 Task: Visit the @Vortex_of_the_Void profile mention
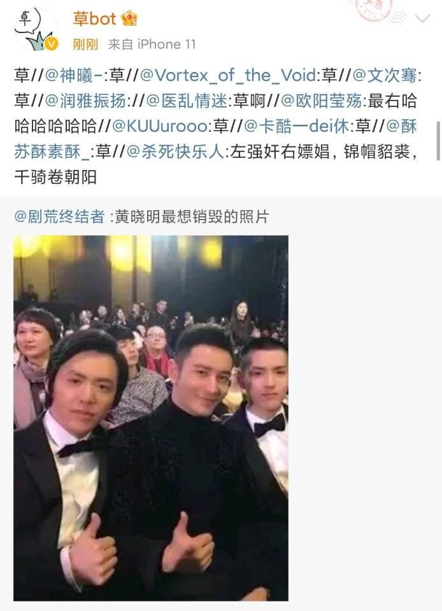pyautogui.click(x=228, y=75)
